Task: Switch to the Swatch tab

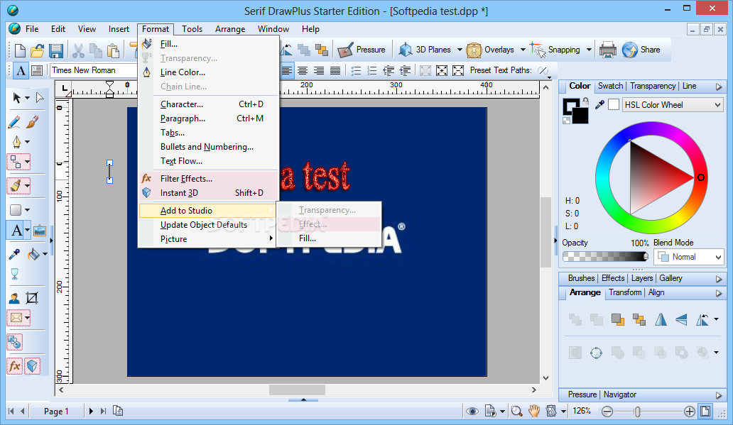Action: tap(610, 86)
